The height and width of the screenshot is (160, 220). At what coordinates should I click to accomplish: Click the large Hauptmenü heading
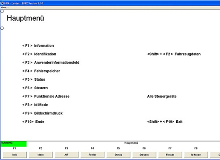coord(26,18)
